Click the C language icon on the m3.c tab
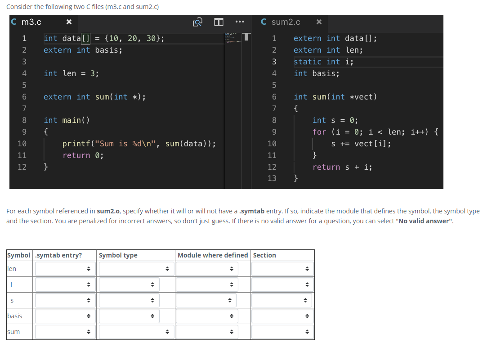 pyautogui.click(x=13, y=22)
